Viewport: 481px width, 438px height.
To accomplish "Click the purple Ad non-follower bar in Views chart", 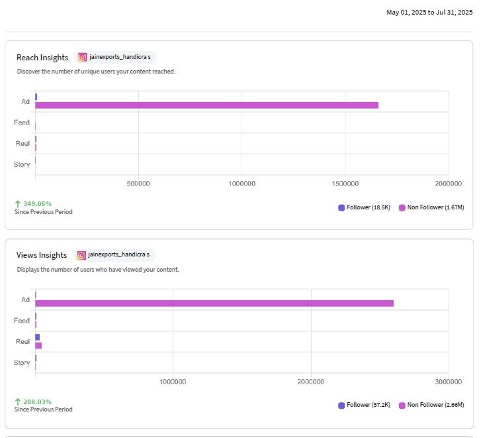I will tap(214, 303).
